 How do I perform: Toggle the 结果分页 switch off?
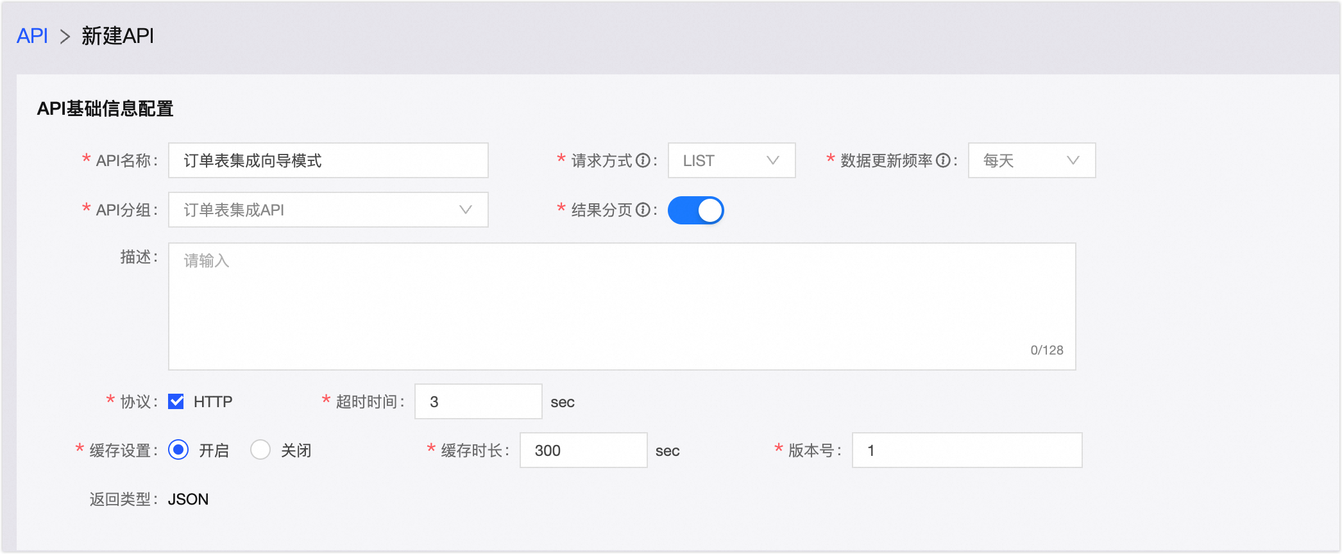click(696, 210)
